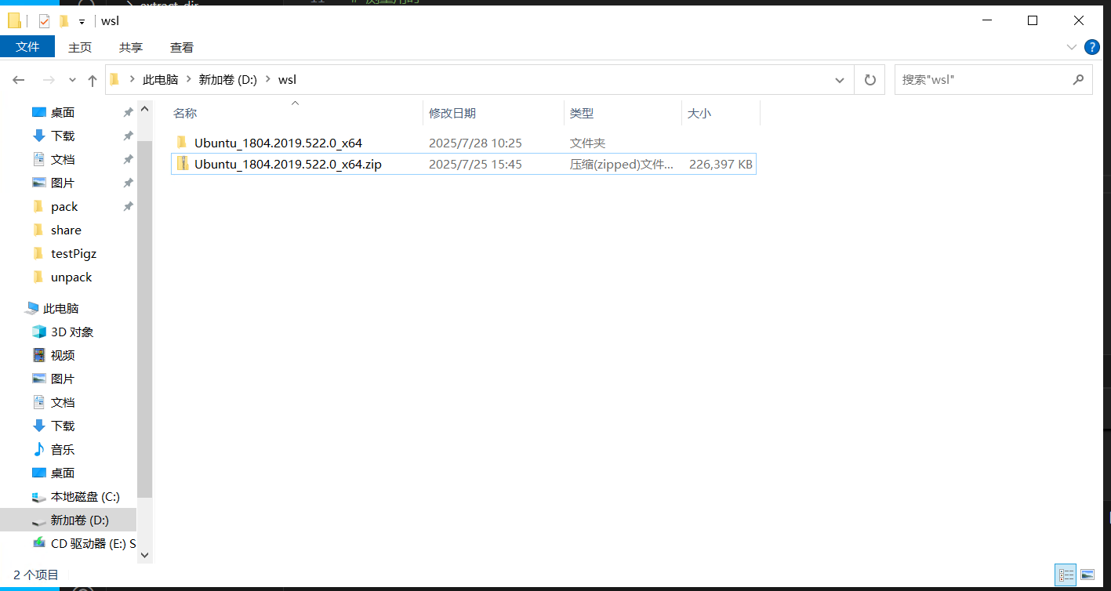Sort by the 大小 column header
The width and height of the screenshot is (1111, 591).
click(699, 113)
